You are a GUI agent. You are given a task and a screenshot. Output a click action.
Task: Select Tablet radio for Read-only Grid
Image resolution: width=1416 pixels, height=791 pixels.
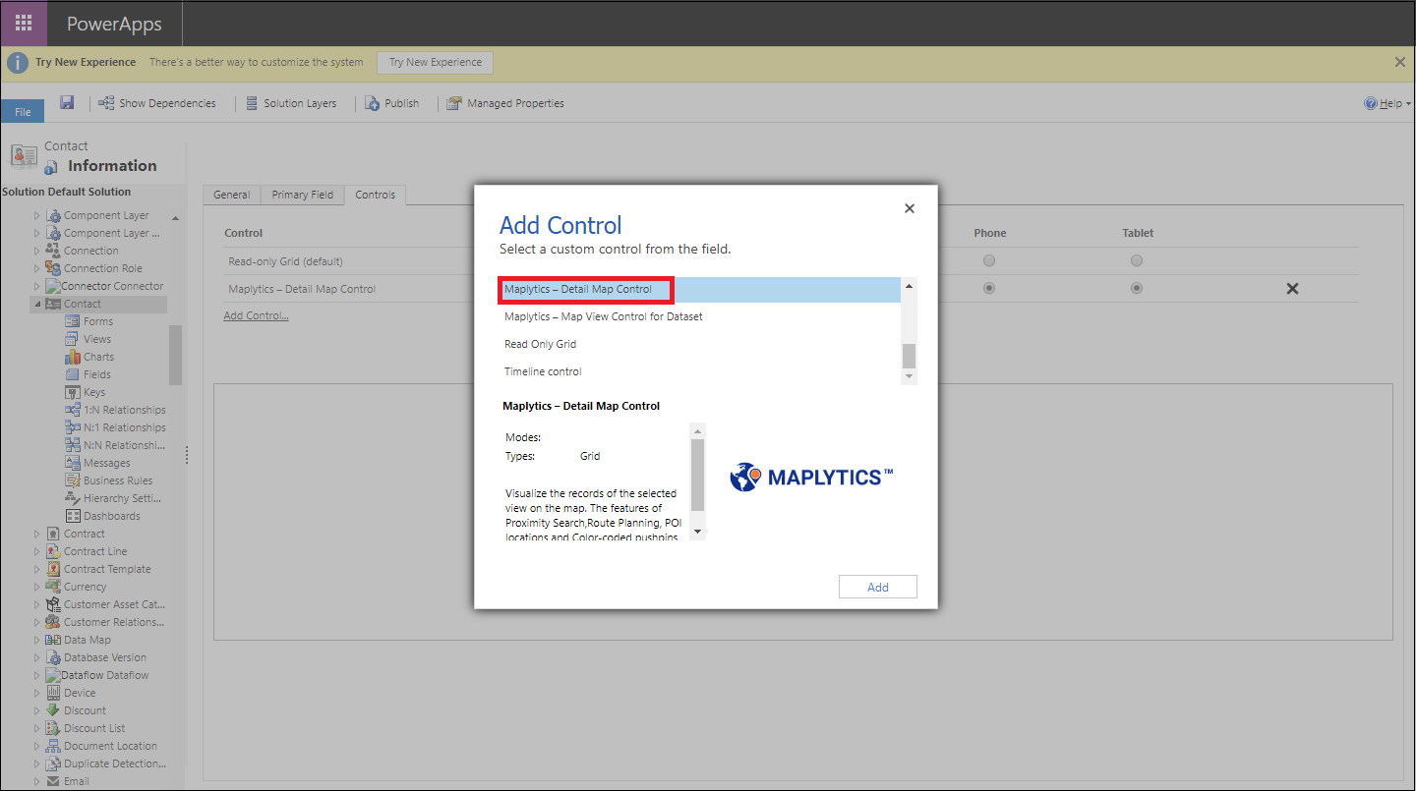pos(1137,260)
